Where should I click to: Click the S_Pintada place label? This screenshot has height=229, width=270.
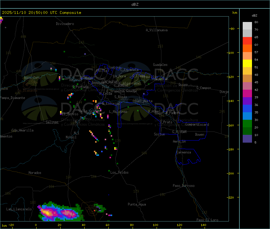coord(80,87)
